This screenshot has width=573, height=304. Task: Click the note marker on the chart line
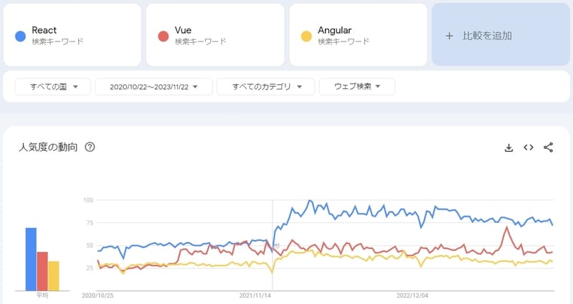[276, 245]
